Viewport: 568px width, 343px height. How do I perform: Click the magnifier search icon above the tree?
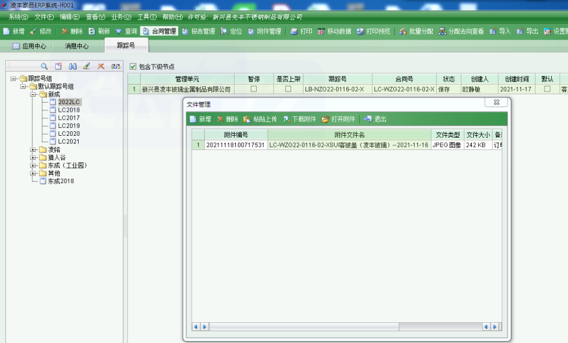tap(44, 66)
